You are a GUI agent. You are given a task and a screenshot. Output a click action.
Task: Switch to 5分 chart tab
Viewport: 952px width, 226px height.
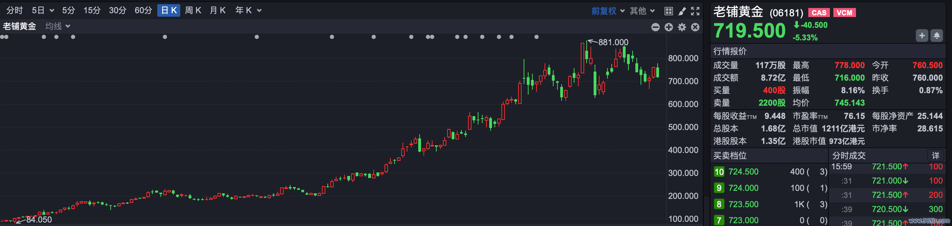coord(68,10)
